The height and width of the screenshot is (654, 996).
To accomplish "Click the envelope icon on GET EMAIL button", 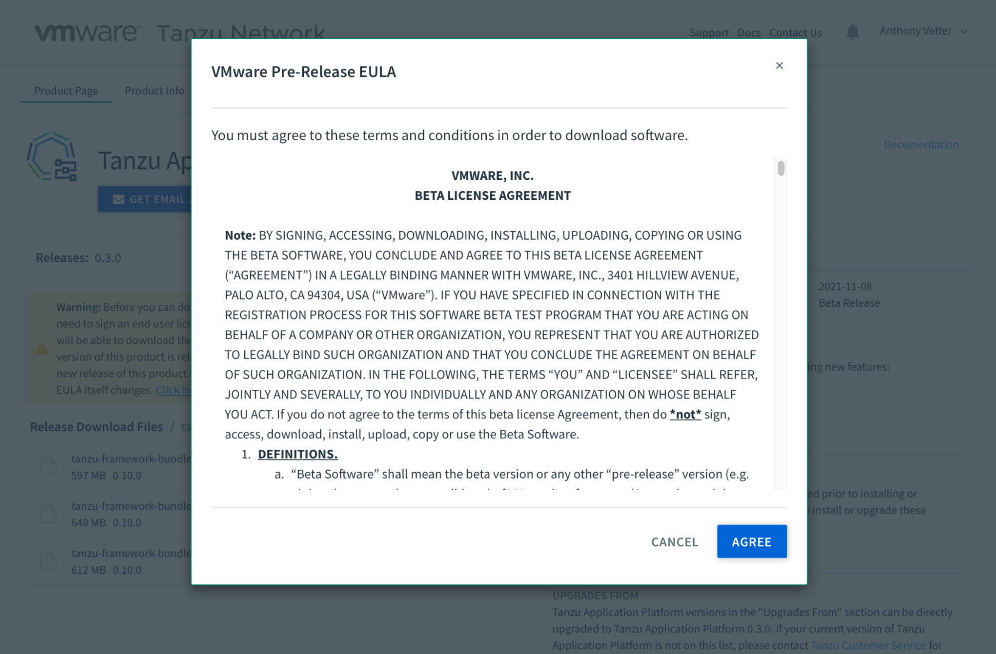I will 119,199.
